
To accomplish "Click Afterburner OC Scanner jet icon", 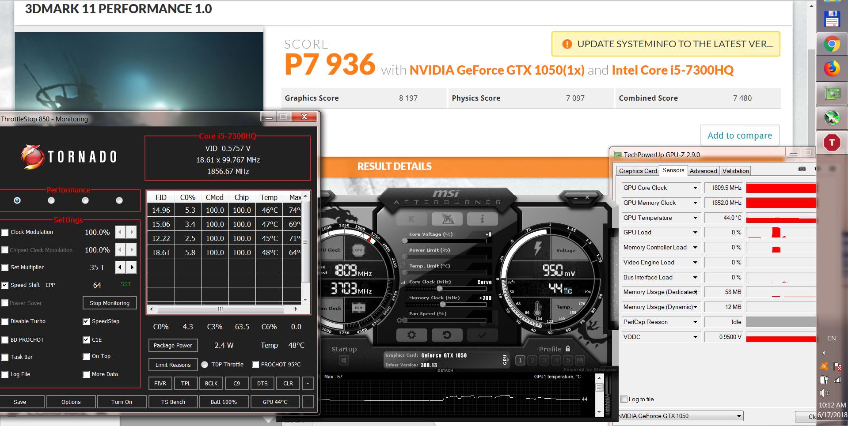I will [447, 219].
